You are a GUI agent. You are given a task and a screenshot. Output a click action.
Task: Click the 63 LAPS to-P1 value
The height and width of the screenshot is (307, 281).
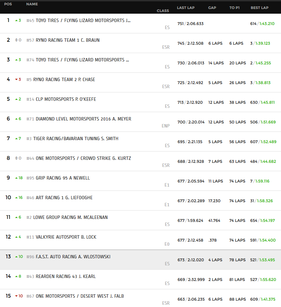coord(237,162)
